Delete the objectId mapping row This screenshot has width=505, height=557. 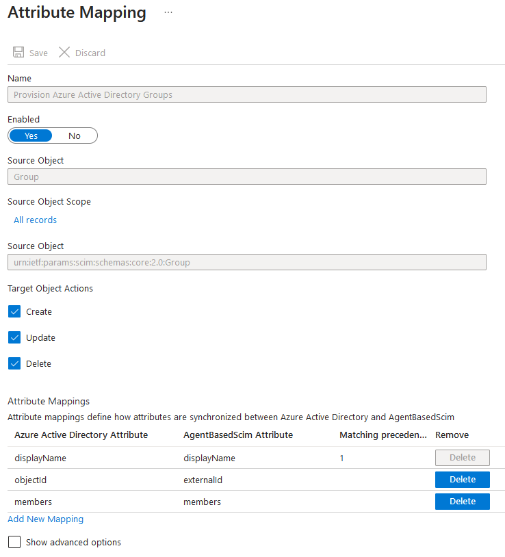(x=463, y=480)
